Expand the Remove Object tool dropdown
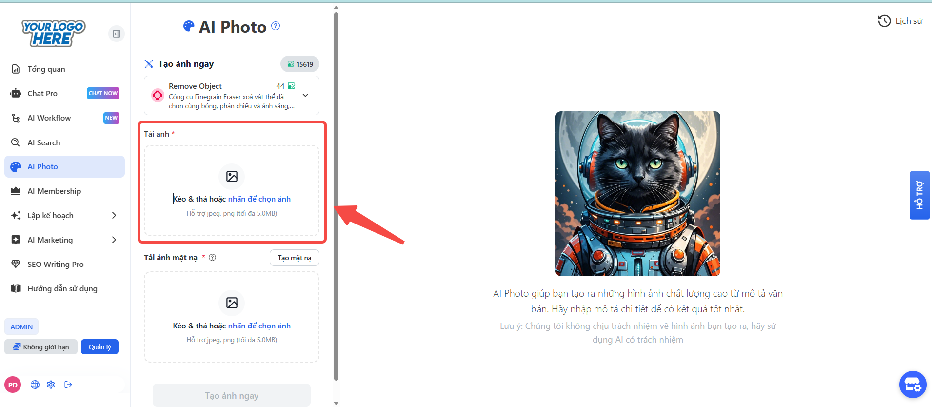The height and width of the screenshot is (407, 932). 305,96
